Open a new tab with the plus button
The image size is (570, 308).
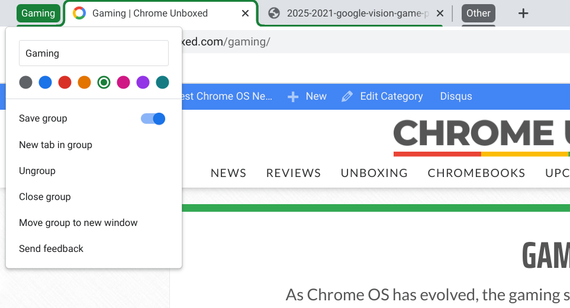click(x=523, y=14)
